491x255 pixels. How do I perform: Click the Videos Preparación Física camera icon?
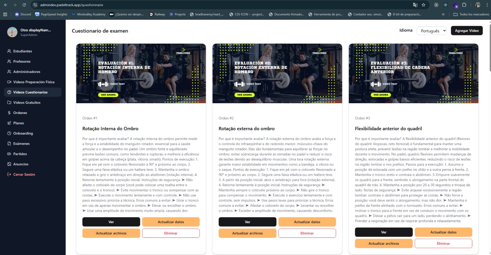click(9, 82)
